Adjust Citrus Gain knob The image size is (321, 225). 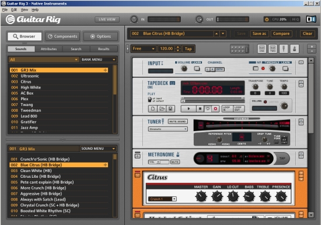tap(217, 196)
